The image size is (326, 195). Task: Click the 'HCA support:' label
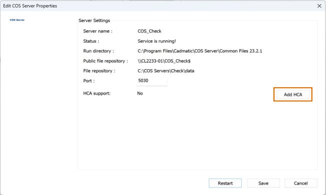[x=97, y=93]
